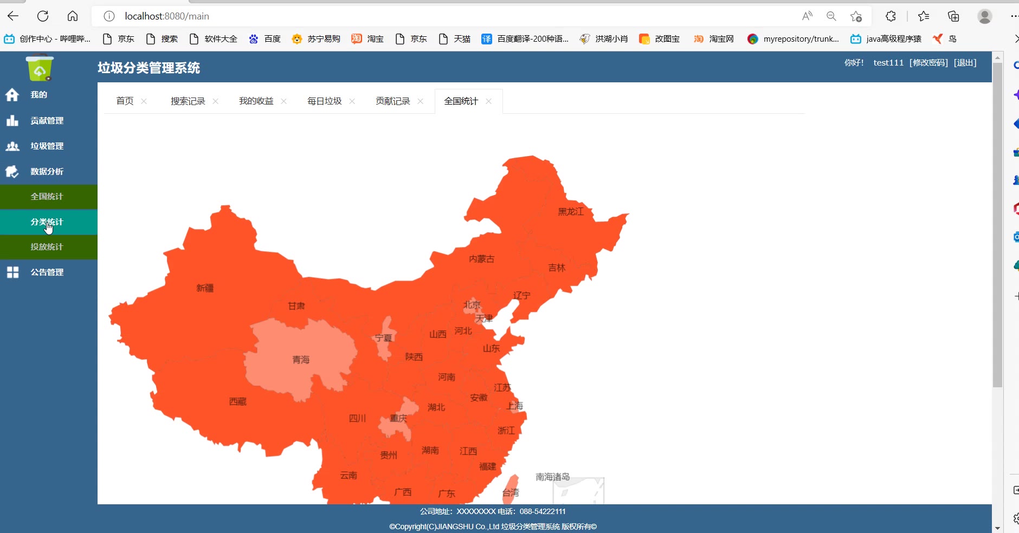Image resolution: width=1019 pixels, height=533 pixels.
Task: Select 重庆 on the map
Action: click(398, 418)
